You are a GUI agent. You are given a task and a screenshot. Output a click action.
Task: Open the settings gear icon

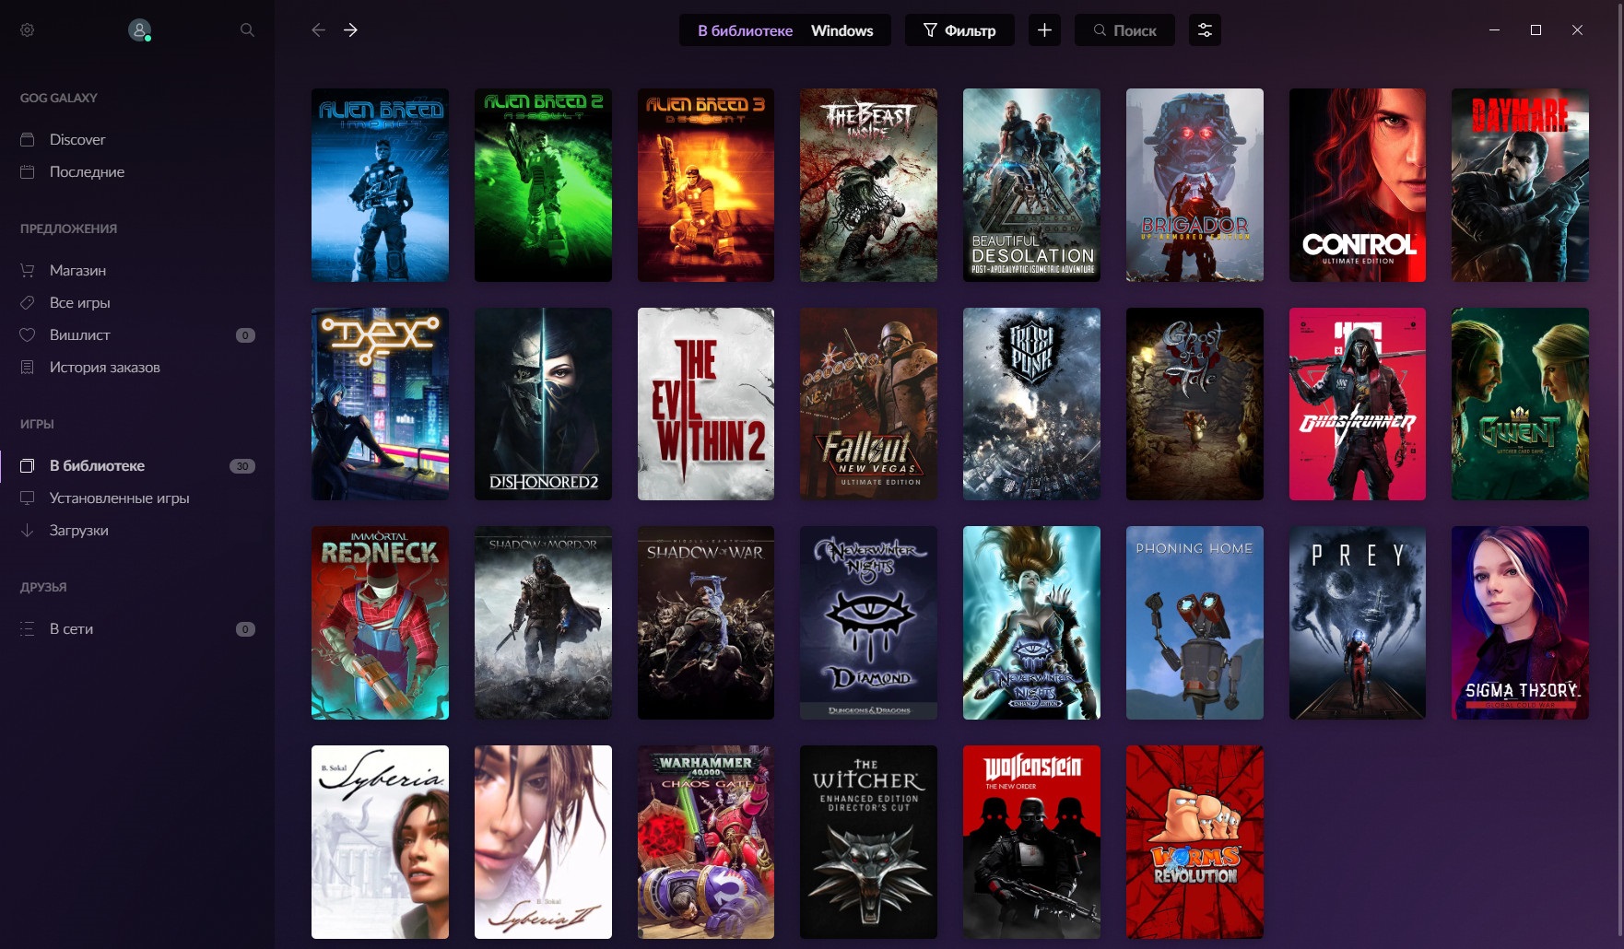pos(28,30)
